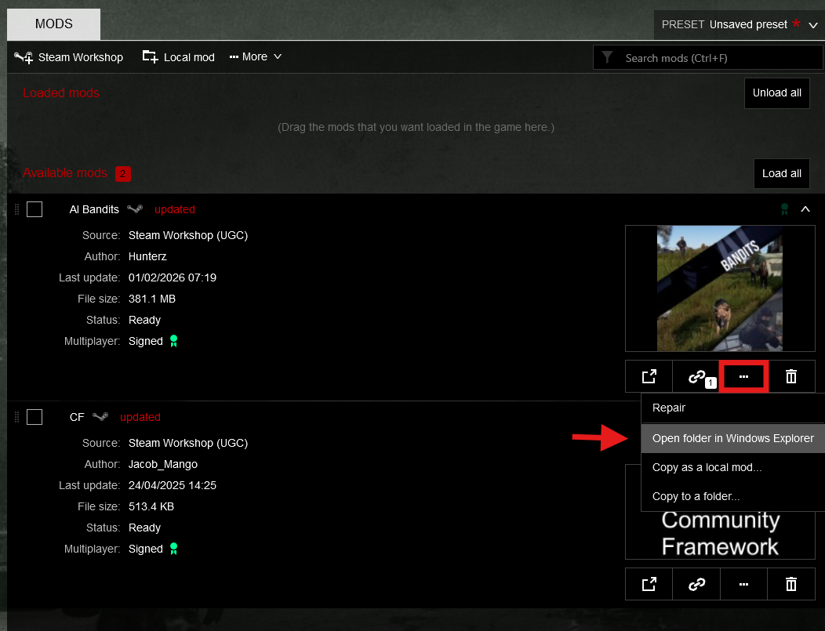The image size is (825, 631).
Task: Show CF dependencies link icon
Action: coord(696,584)
